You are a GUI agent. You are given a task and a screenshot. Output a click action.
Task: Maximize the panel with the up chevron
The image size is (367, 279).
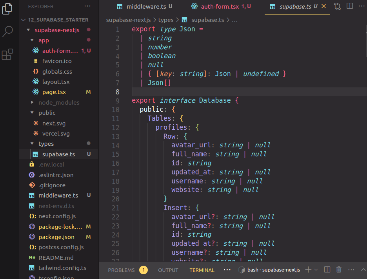(363, 270)
